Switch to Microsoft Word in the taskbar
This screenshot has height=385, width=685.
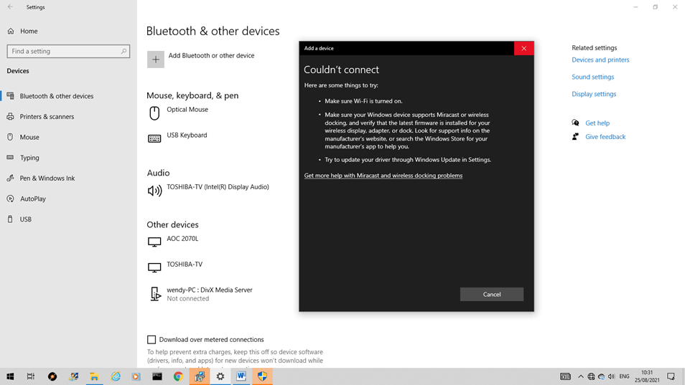click(241, 376)
